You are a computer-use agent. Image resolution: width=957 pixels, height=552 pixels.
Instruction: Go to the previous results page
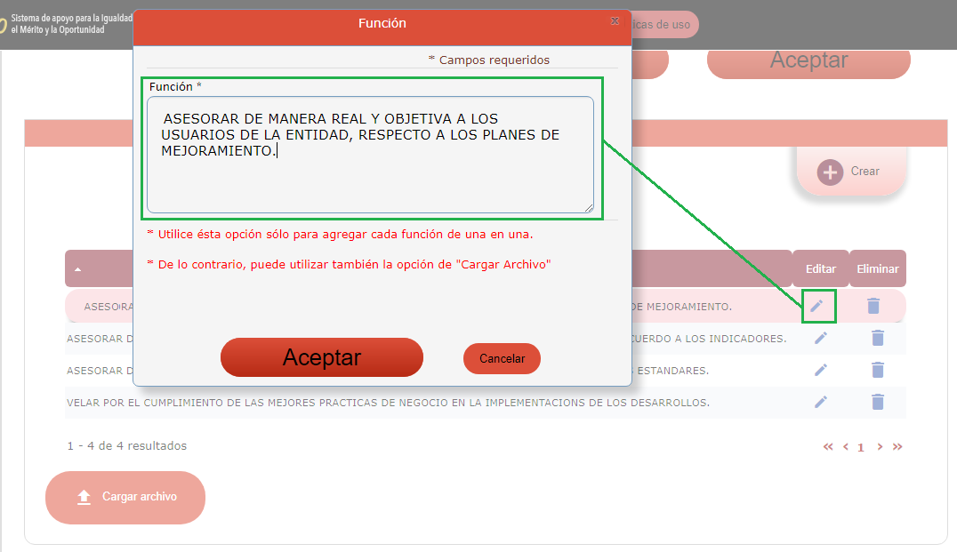tap(846, 447)
